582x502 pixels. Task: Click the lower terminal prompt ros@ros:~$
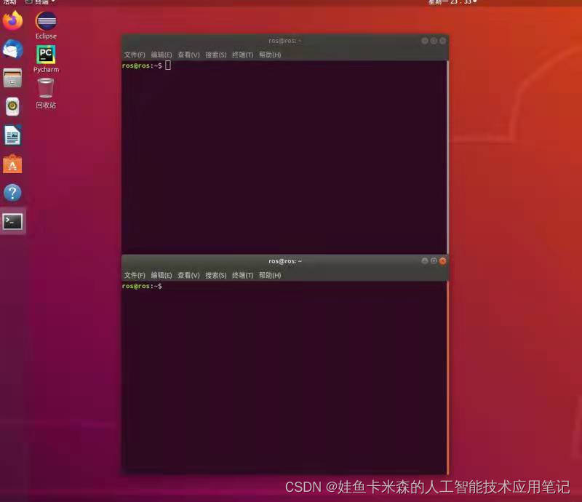[142, 286]
